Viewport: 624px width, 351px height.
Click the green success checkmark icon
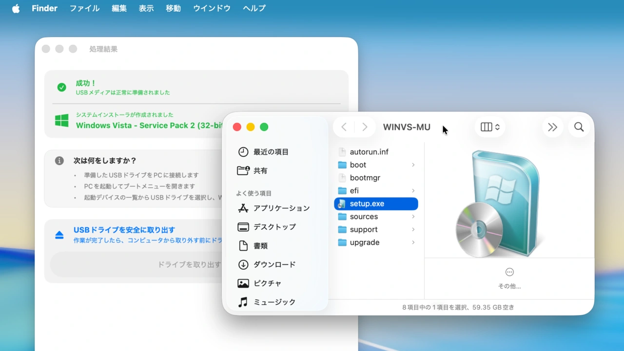coord(61,87)
